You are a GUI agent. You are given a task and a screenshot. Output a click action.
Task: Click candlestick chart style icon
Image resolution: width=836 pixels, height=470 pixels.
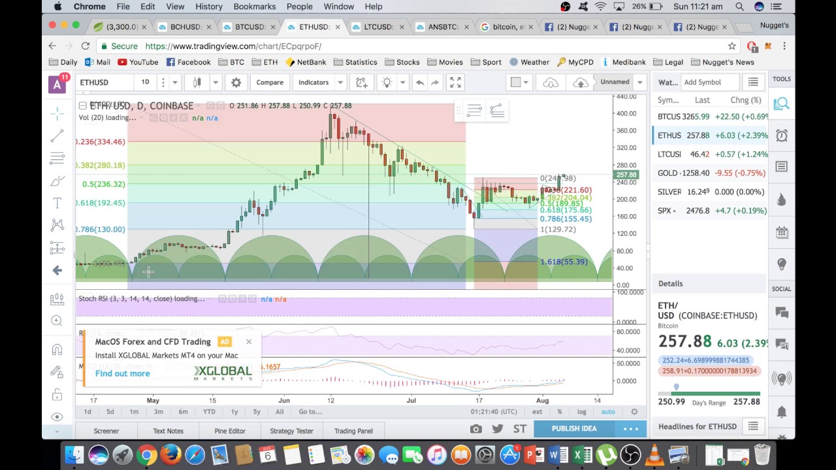click(197, 82)
